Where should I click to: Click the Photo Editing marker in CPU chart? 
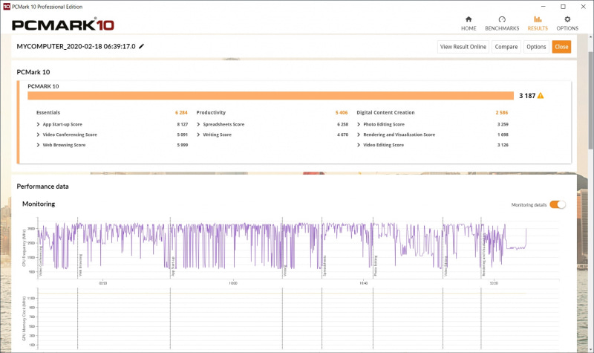[x=376, y=265]
